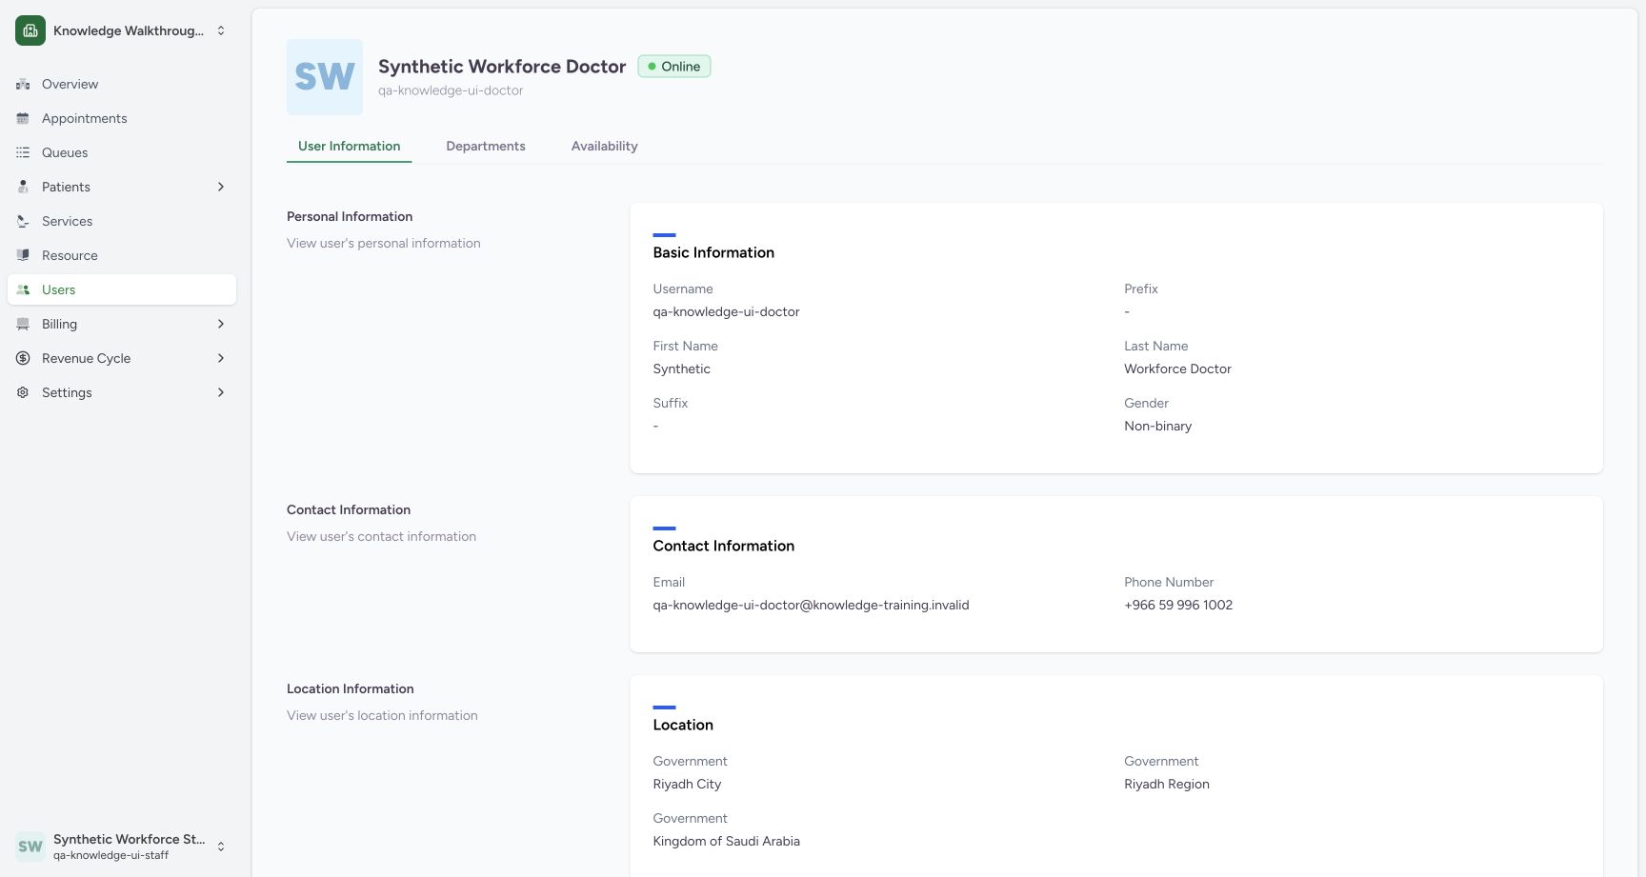This screenshot has width=1646, height=877.
Task: Click the Non-binary gender value
Action: (1157, 427)
